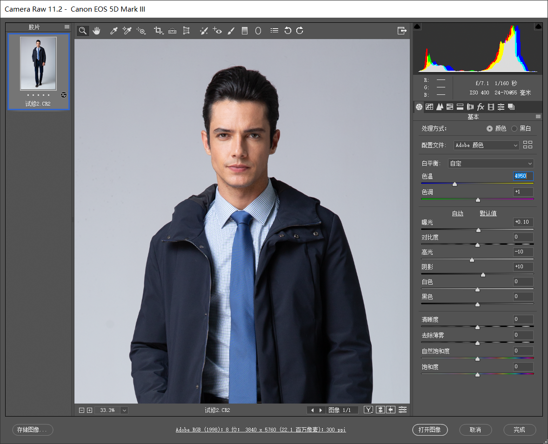Image resolution: width=548 pixels, height=444 pixels.
Task: Select the White Balance eyedropper tool
Action: 114,31
